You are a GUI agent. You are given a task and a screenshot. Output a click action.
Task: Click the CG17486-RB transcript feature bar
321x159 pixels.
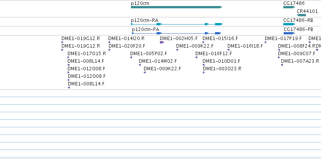click(x=289, y=24)
